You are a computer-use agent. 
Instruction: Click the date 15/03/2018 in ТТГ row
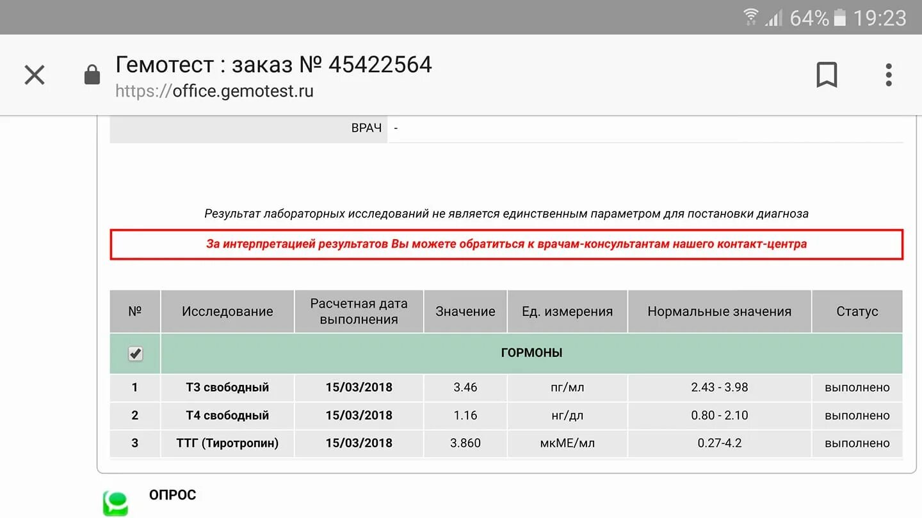pos(359,443)
